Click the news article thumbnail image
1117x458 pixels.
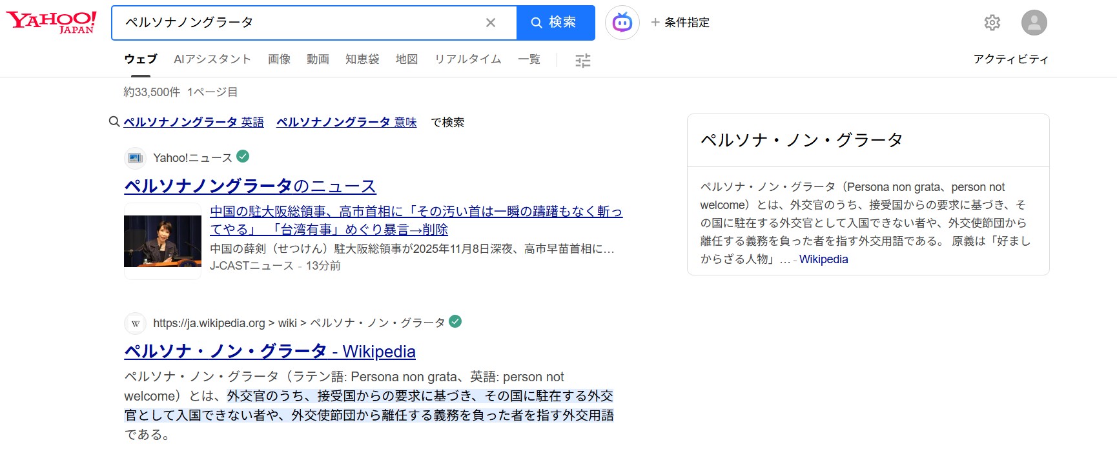(x=163, y=241)
